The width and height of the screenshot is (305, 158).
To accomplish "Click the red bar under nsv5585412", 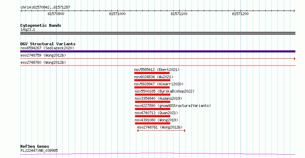I will tap(152, 73).
